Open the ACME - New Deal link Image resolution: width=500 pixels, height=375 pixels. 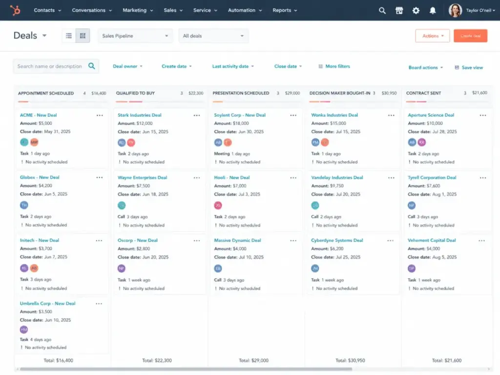coord(38,115)
